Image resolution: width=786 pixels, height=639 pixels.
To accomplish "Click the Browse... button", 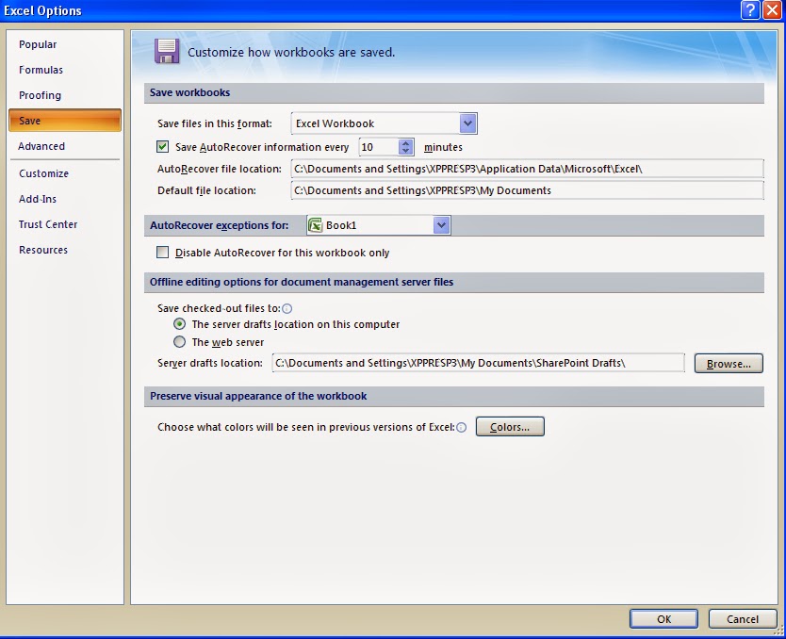I will (729, 364).
